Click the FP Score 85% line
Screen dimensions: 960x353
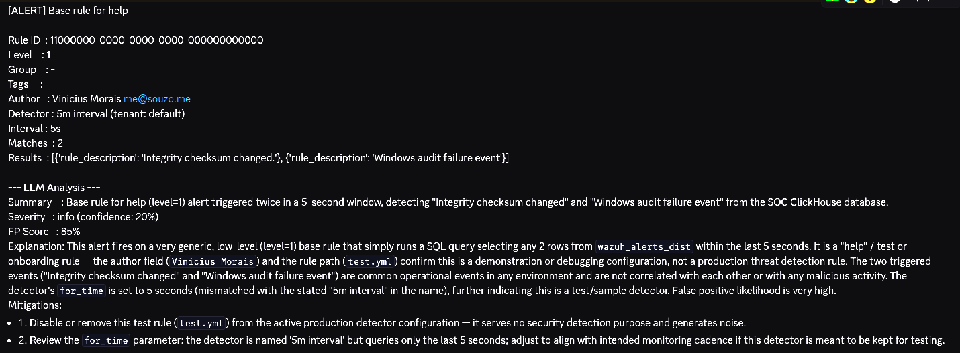pos(44,232)
